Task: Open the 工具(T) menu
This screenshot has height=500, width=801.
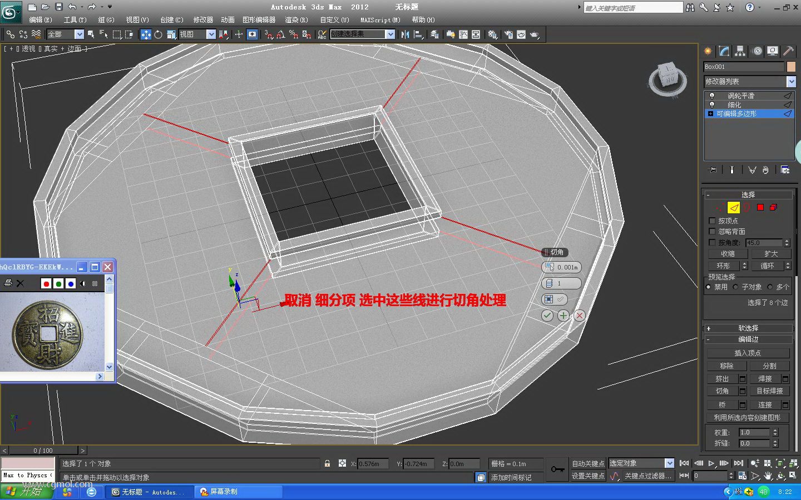Action: (75, 20)
